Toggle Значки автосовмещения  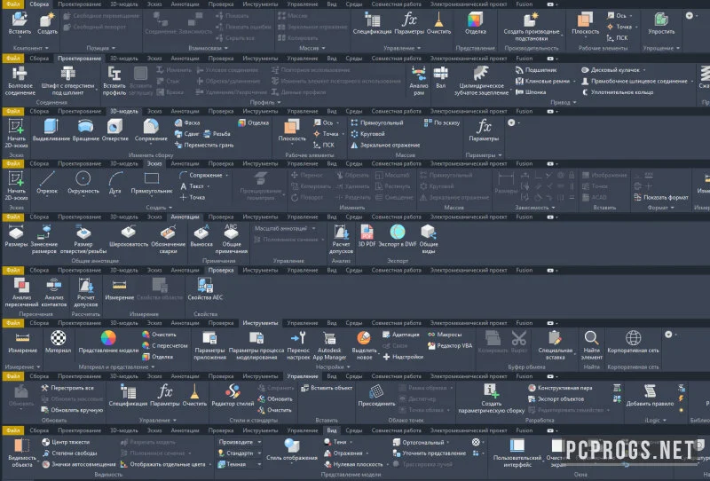(x=79, y=464)
